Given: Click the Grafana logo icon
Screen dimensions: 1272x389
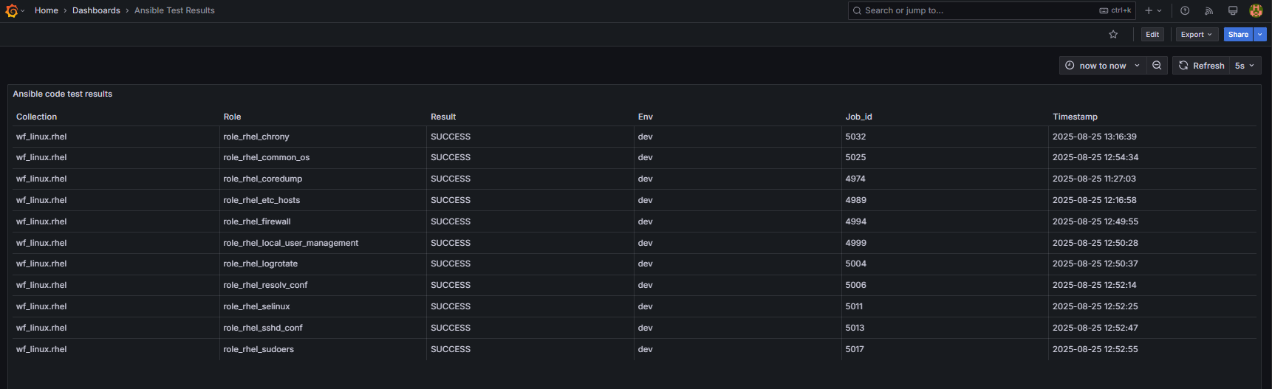Looking at the screenshot, I should [12, 10].
